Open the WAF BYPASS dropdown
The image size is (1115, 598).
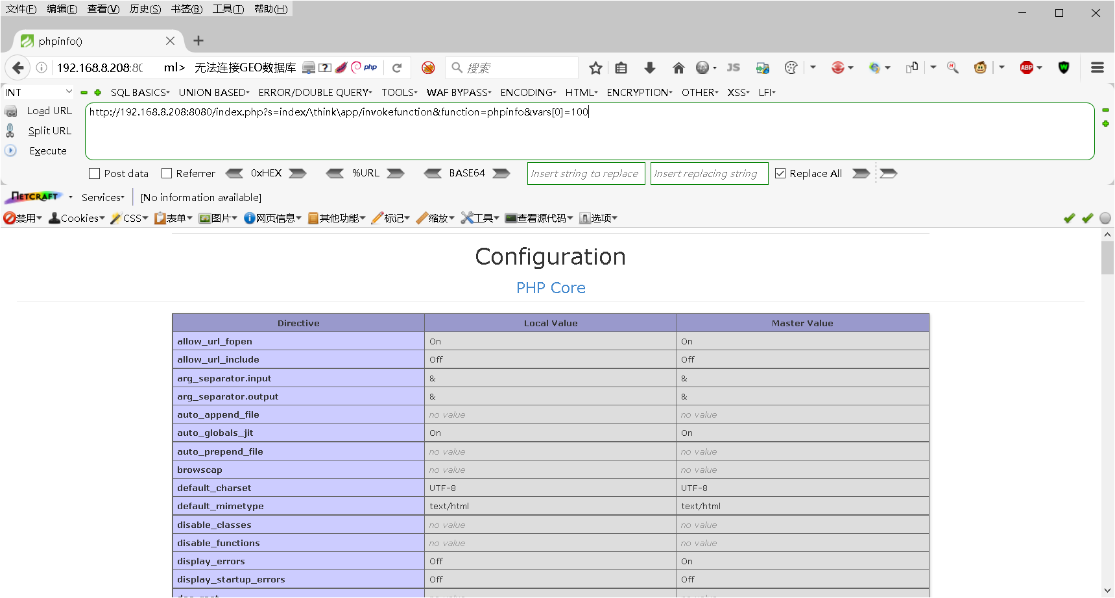pyautogui.click(x=459, y=92)
